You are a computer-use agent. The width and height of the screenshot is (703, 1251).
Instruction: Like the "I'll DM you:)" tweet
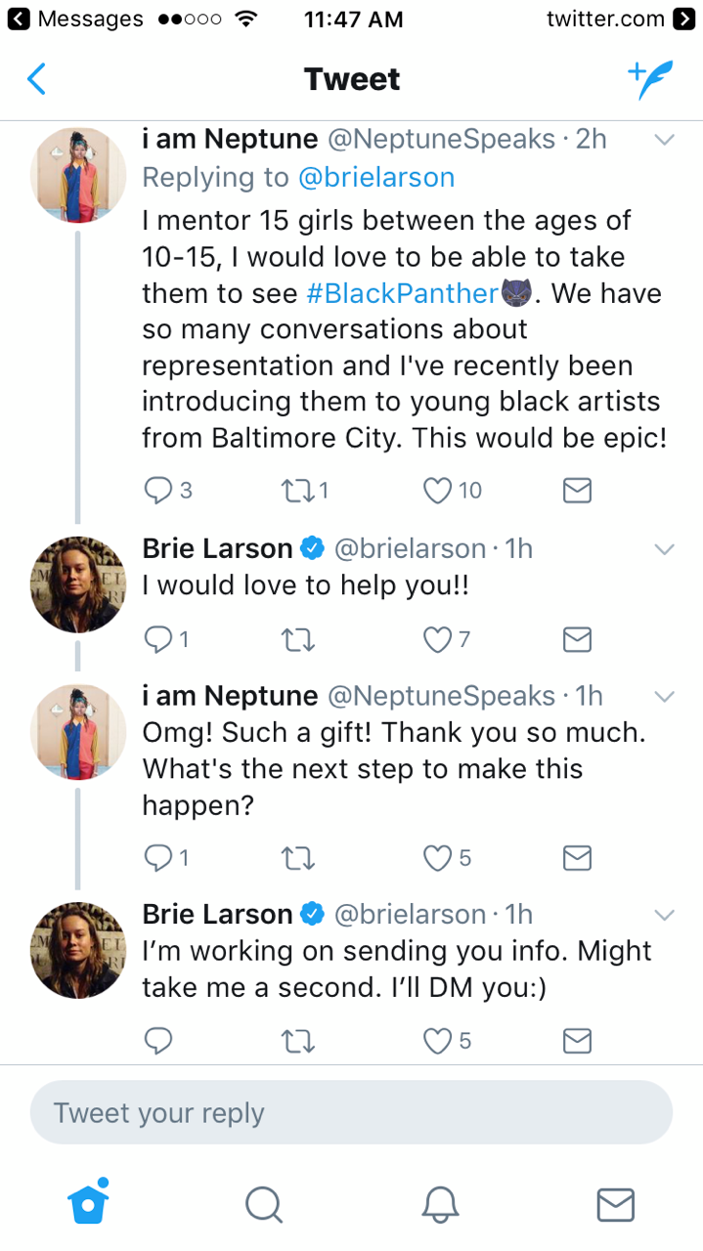pyautogui.click(x=437, y=1041)
